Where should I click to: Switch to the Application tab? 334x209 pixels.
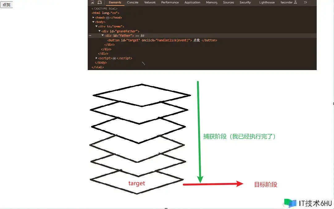(x=192, y=2)
